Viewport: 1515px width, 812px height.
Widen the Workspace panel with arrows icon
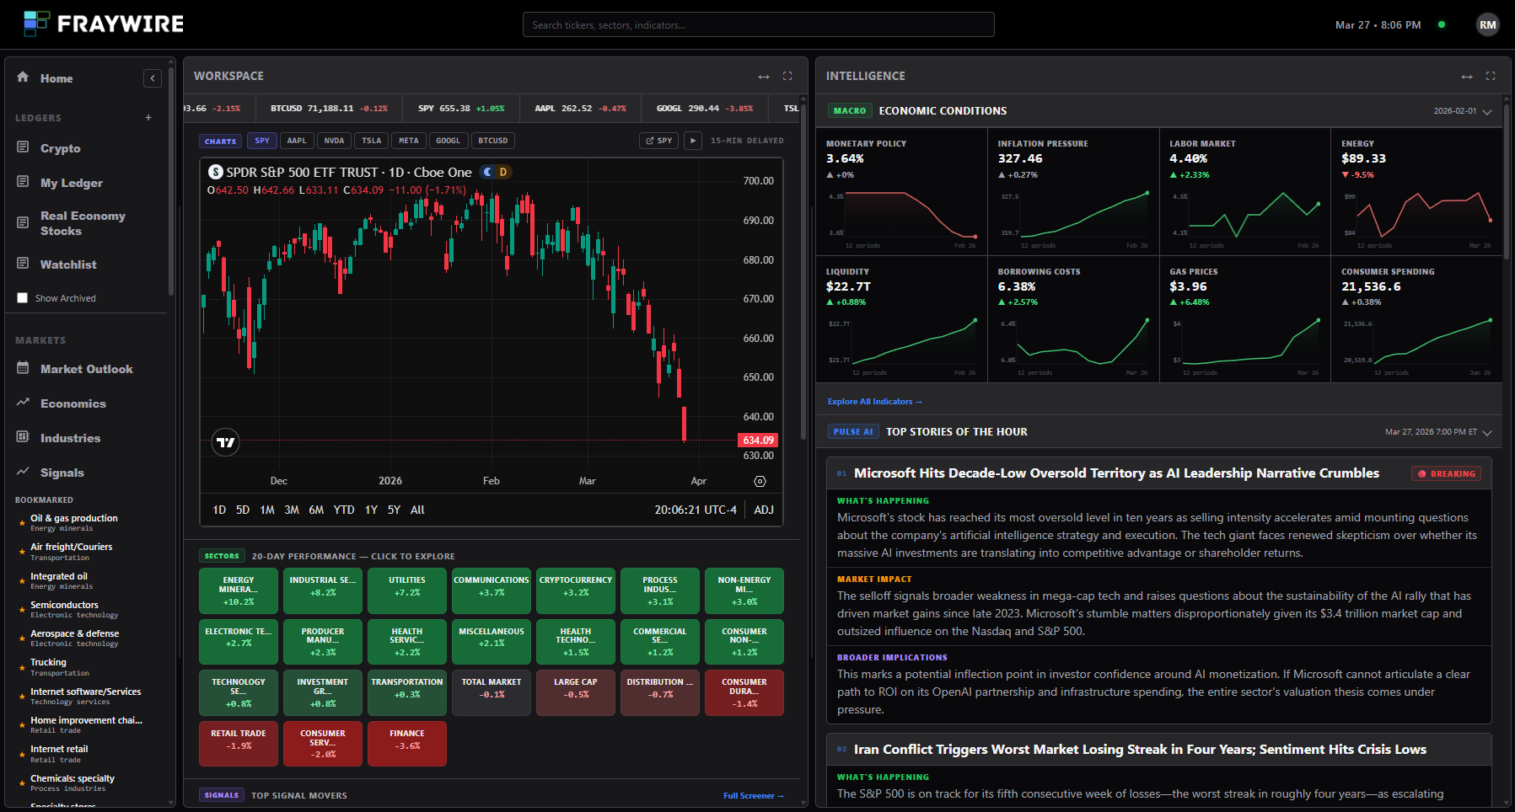point(764,77)
